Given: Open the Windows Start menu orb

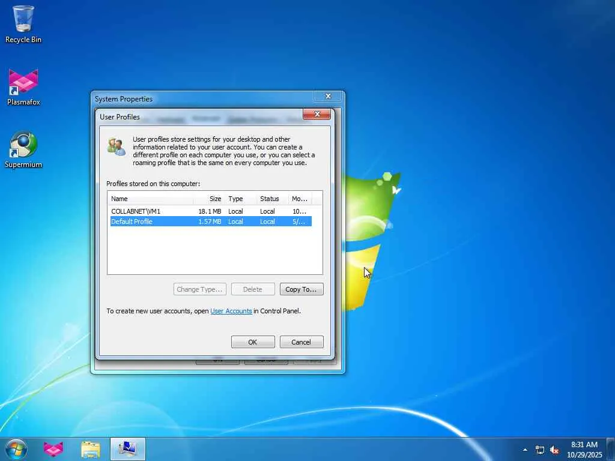Looking at the screenshot, I should (x=16, y=449).
